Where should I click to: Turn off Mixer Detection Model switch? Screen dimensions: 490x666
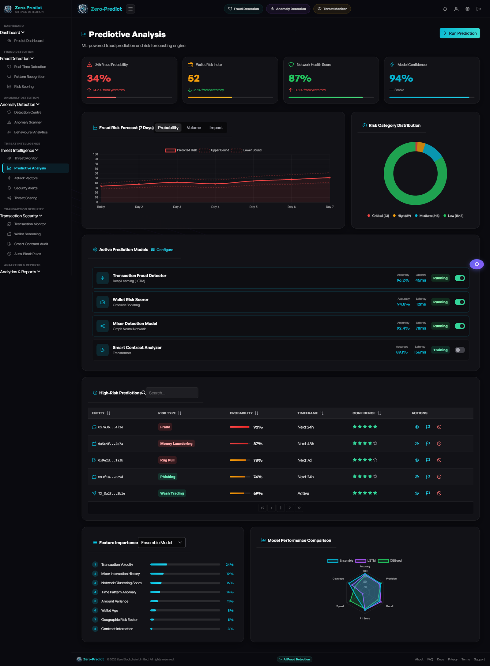coord(460,326)
